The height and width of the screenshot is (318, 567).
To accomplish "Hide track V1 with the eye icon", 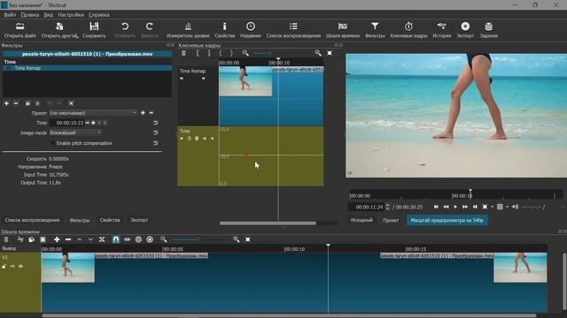I will click(x=20, y=266).
